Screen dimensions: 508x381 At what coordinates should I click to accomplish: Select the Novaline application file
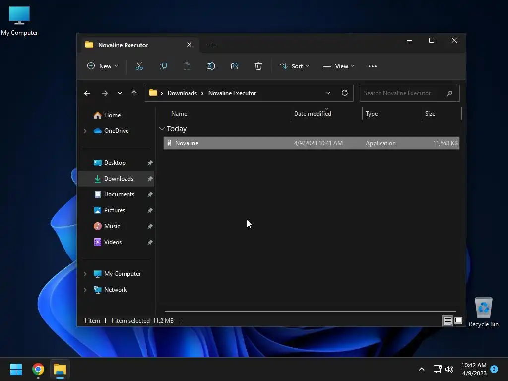click(x=312, y=143)
